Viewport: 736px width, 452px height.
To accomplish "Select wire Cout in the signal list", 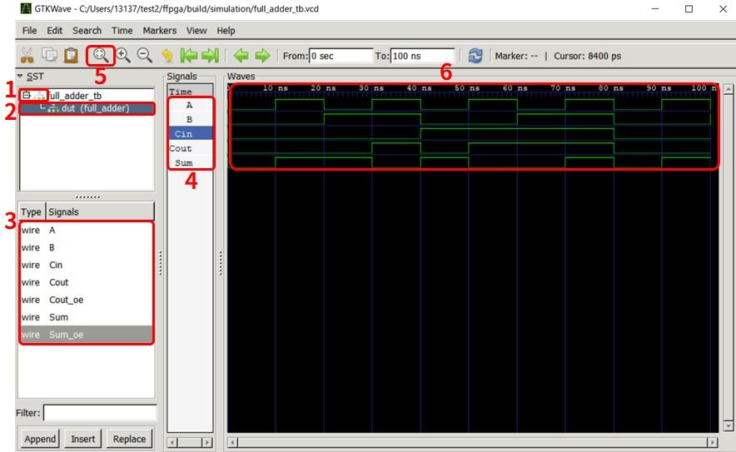I will [x=87, y=282].
